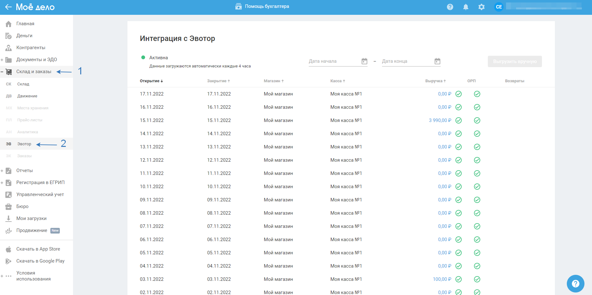Click ОРП checkmark for 15.11.2022 row
The height and width of the screenshot is (295, 592).
pyautogui.click(x=477, y=120)
